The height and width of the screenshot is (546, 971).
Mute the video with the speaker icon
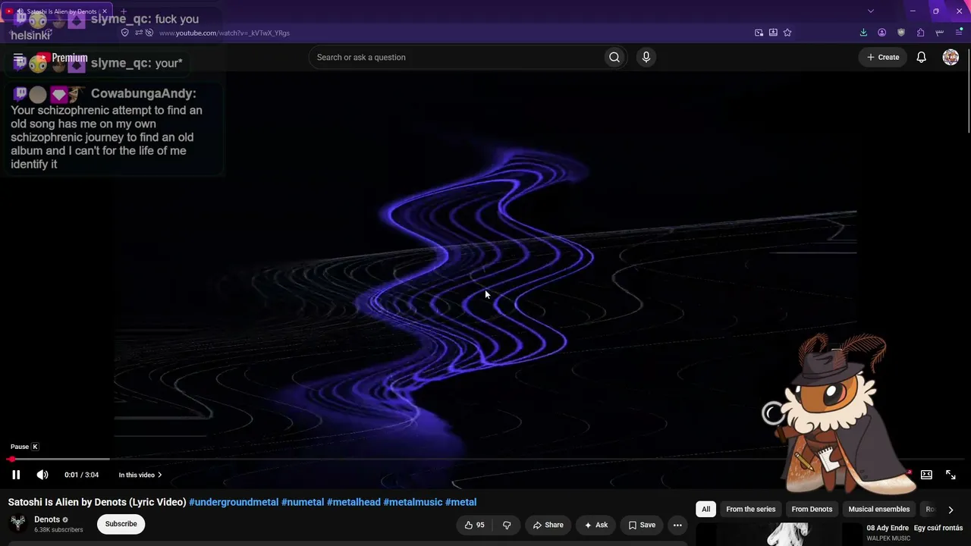[x=42, y=475]
